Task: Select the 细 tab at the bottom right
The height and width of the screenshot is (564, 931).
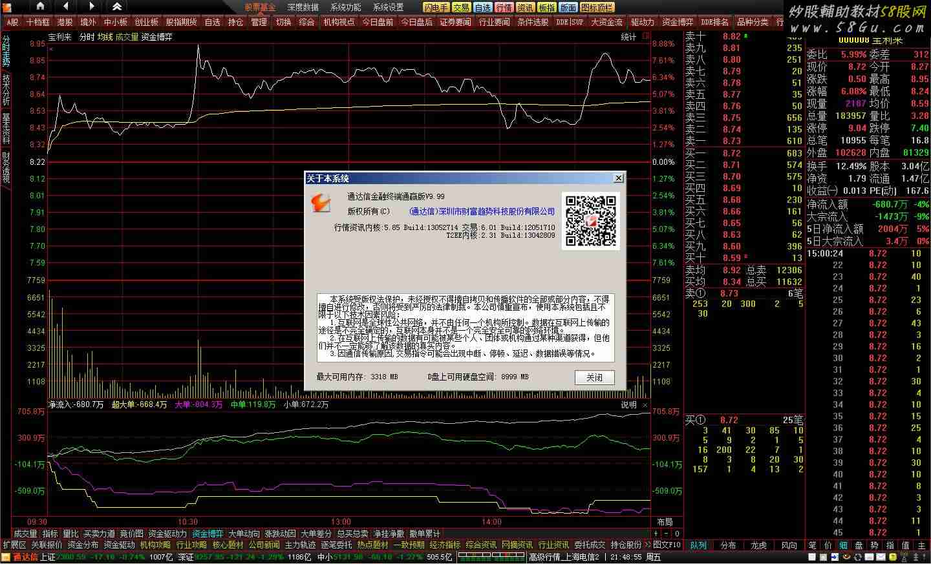Action: click(844, 545)
